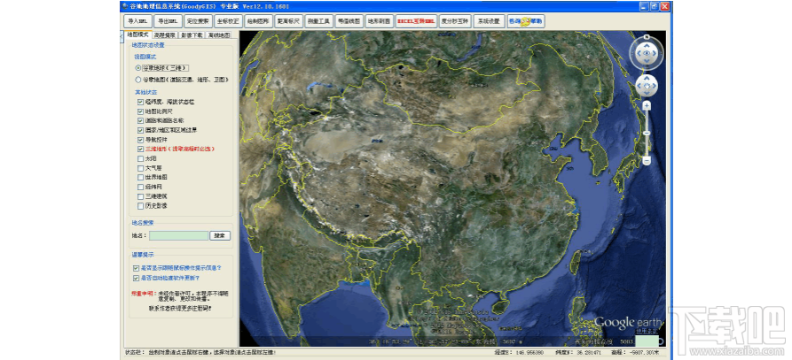Viewport: 792px width, 360px height.
Task: Click the vertical zoom slider track
Action: point(647,134)
